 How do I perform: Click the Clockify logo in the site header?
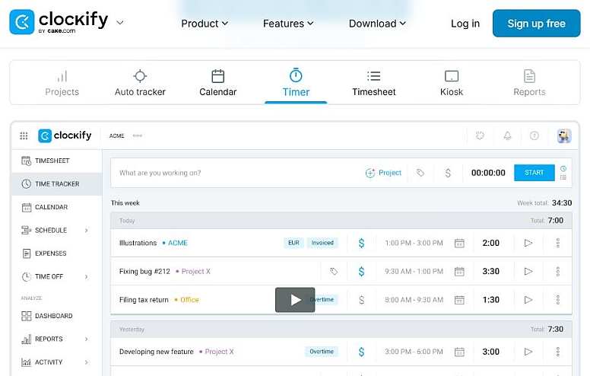[59, 22]
